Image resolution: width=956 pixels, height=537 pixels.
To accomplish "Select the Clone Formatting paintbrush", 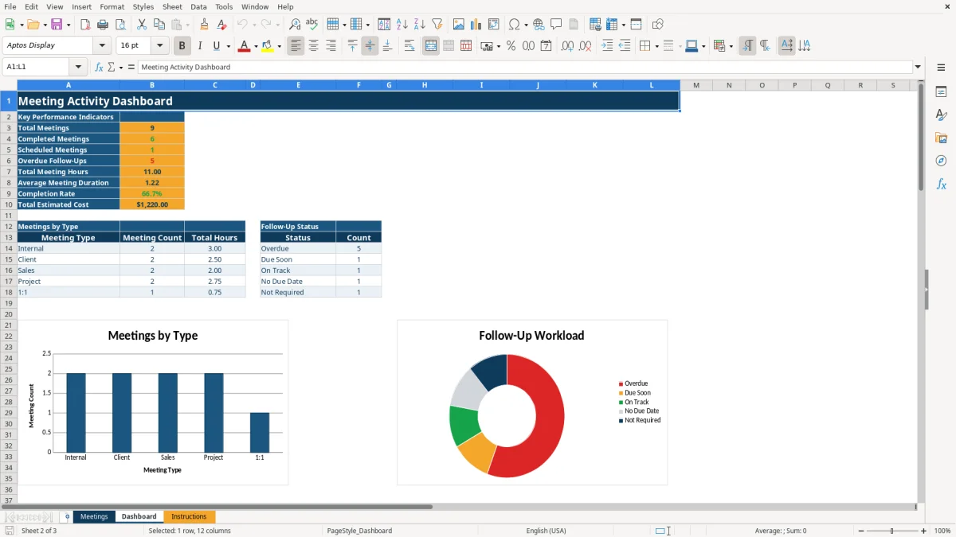I will coord(205,25).
